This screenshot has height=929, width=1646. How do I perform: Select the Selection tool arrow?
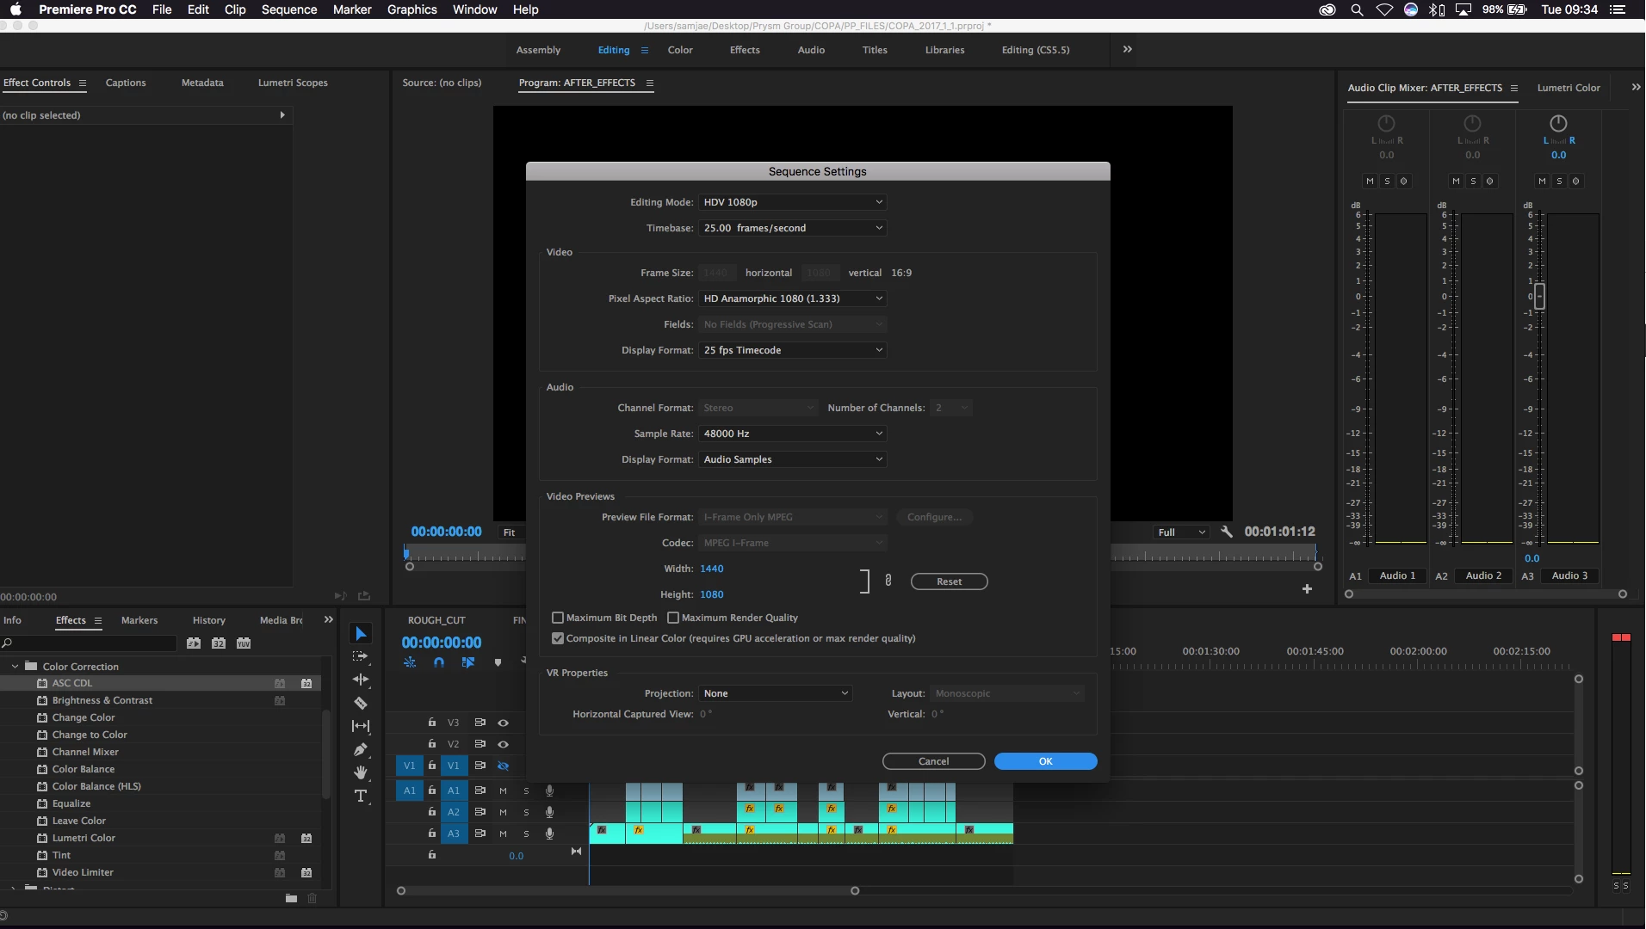click(x=361, y=634)
